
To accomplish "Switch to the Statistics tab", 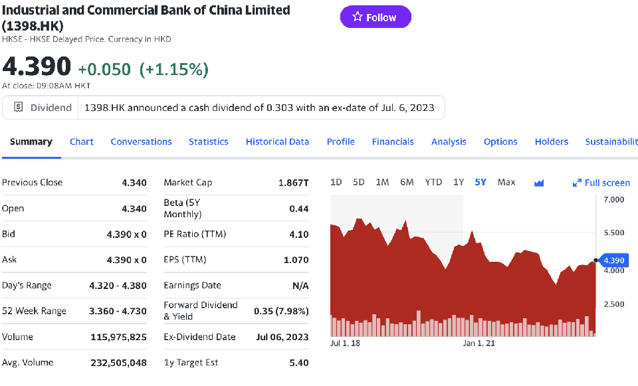I will [x=209, y=142].
